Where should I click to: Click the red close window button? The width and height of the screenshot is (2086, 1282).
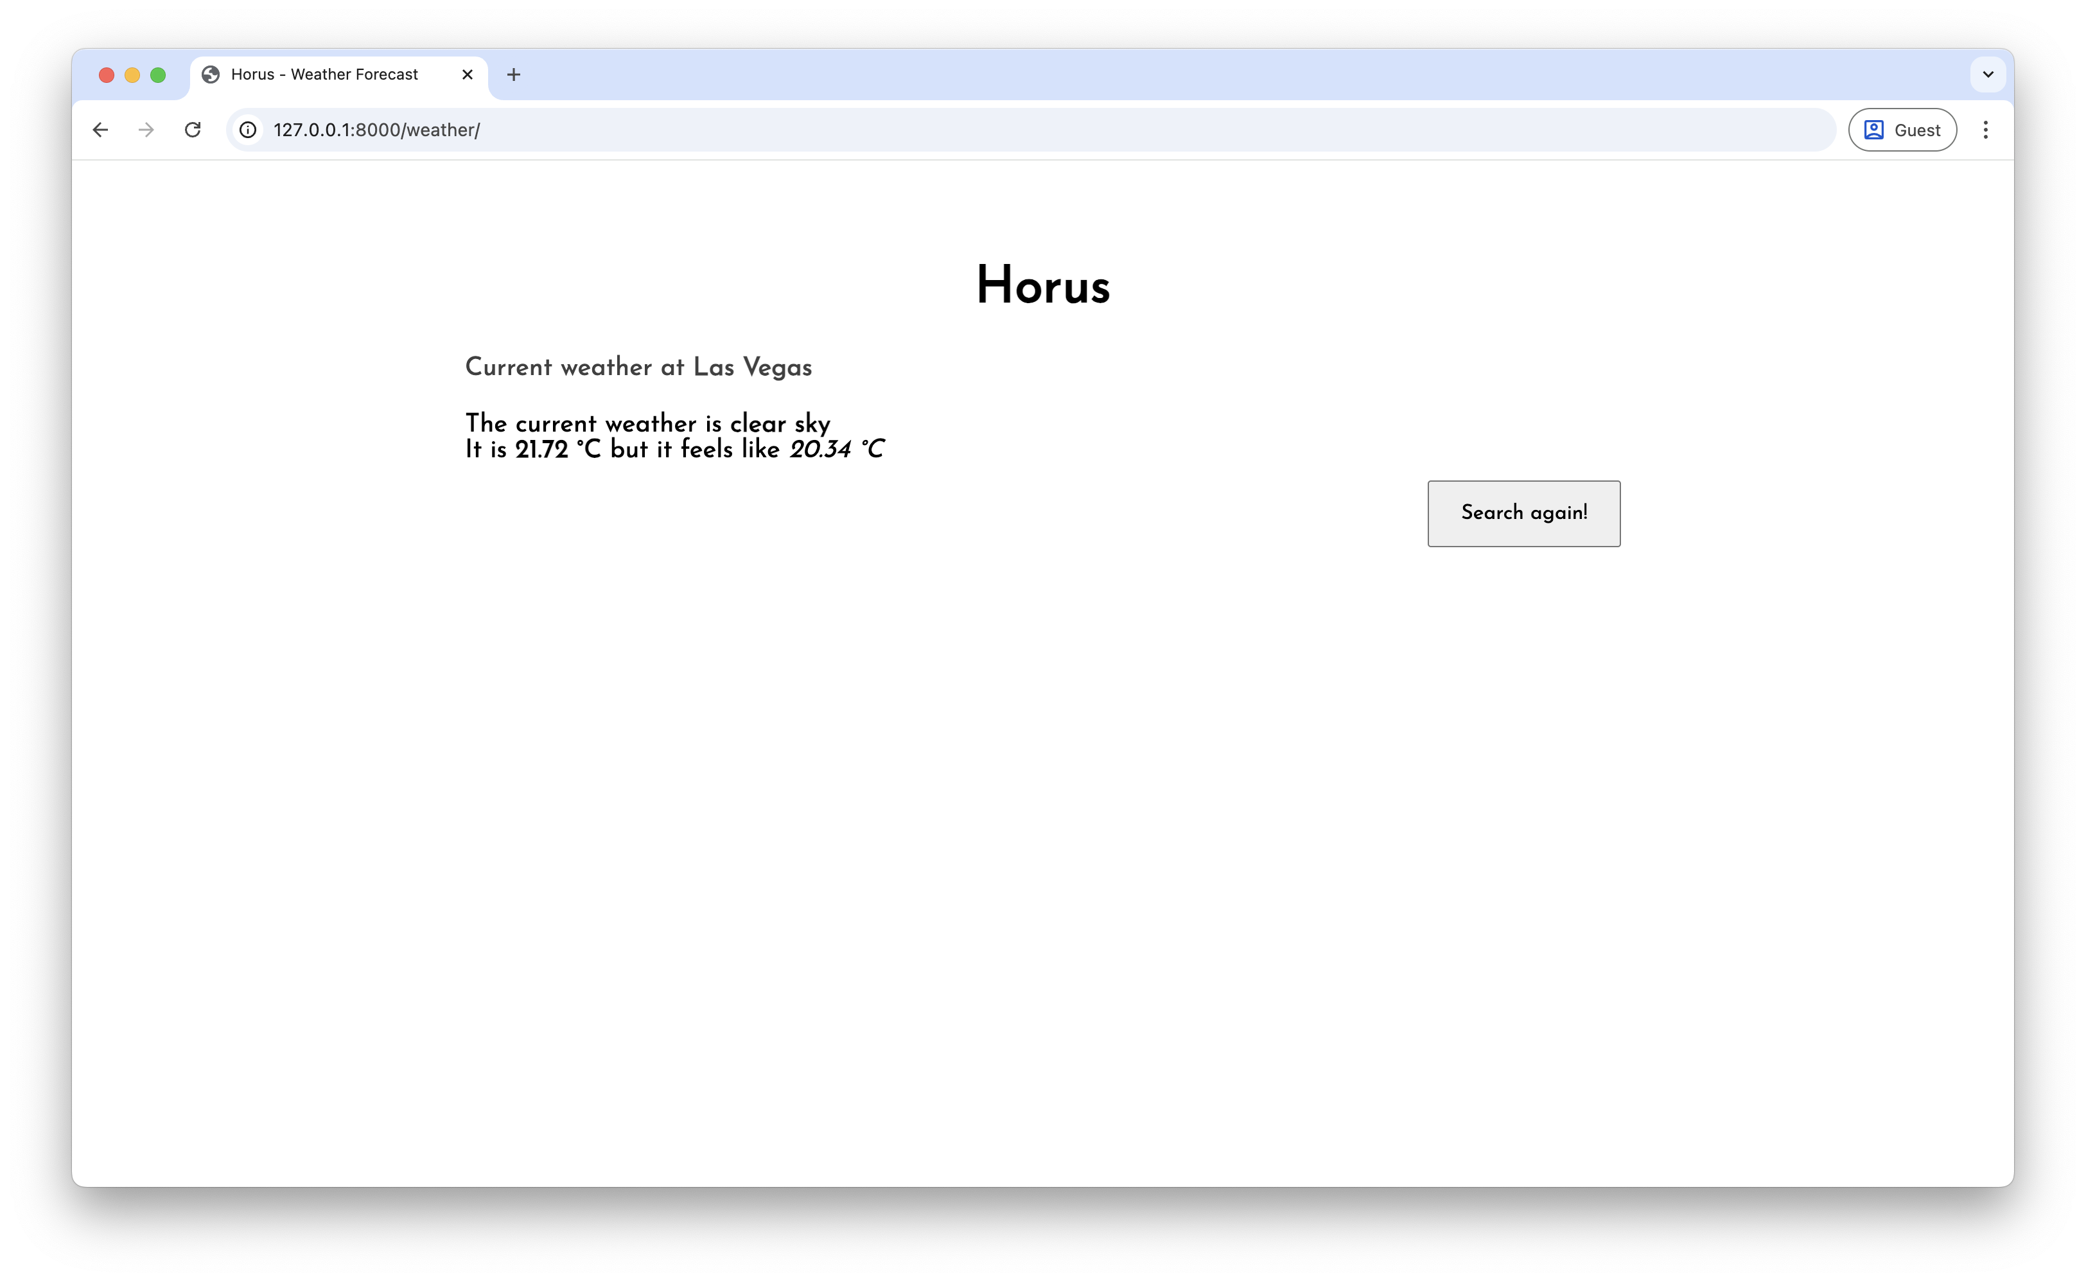pyautogui.click(x=107, y=75)
